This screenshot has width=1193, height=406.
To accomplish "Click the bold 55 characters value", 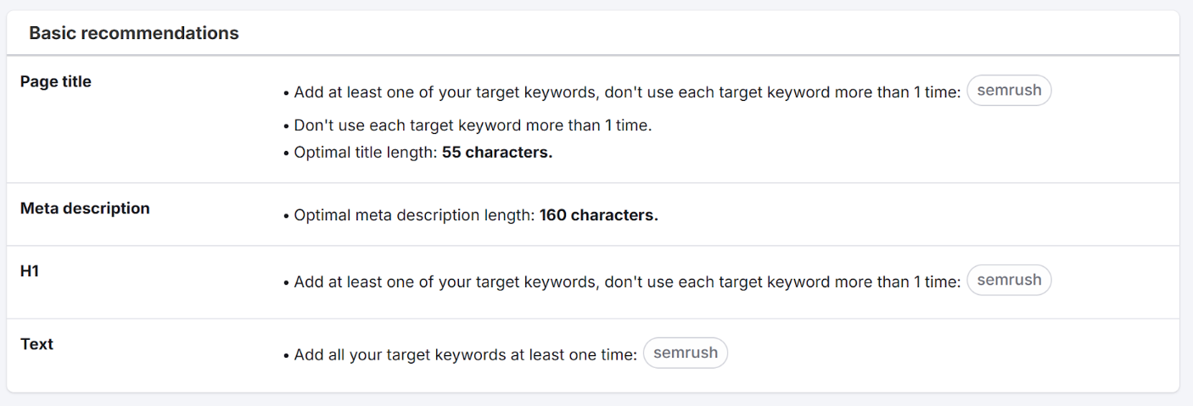I will point(497,153).
